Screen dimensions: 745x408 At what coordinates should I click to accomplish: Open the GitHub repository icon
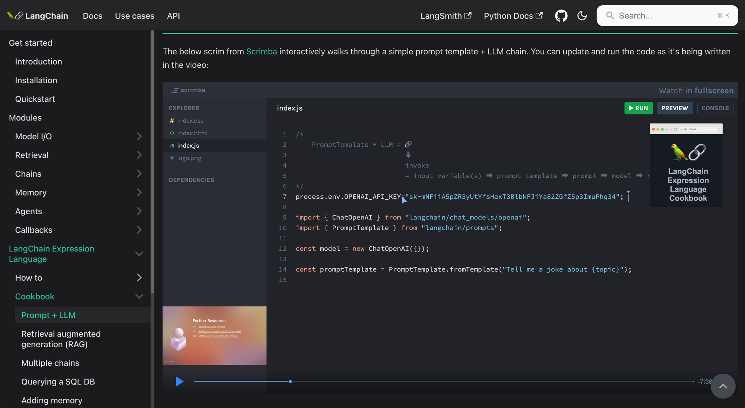click(x=561, y=16)
